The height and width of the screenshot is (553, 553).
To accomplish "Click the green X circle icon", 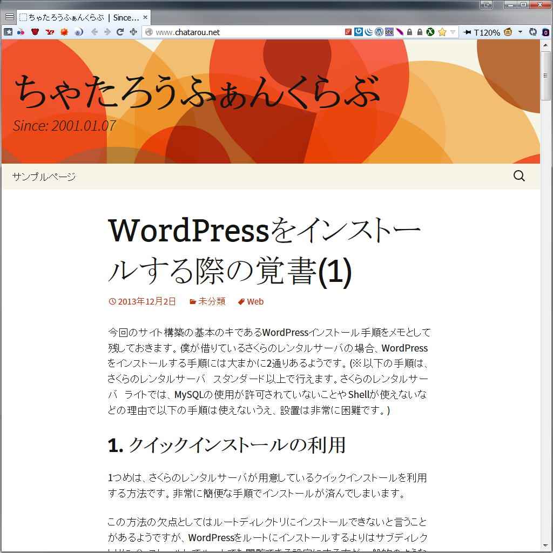I will (430, 32).
